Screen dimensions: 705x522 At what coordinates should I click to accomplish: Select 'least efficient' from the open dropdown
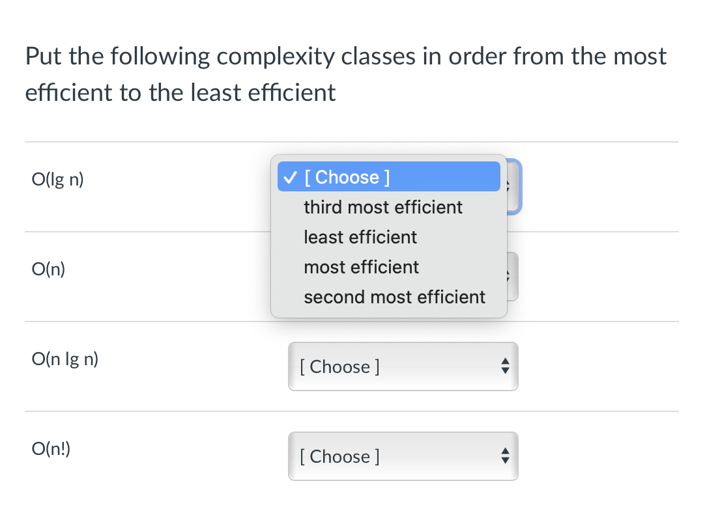coord(360,237)
